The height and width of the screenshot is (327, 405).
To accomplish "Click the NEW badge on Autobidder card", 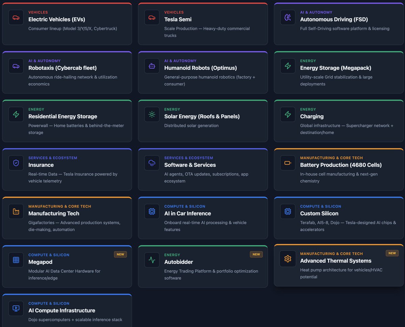I will (256, 254).
